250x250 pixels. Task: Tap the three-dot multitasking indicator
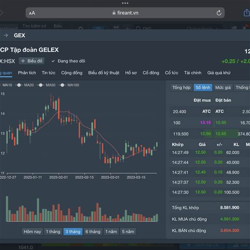[125, 3]
